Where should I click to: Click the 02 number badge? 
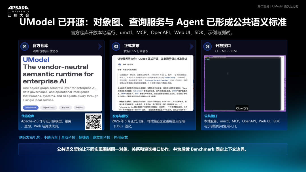pos(116,46)
